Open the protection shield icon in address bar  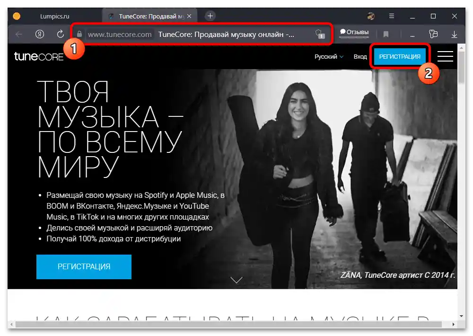[320, 34]
